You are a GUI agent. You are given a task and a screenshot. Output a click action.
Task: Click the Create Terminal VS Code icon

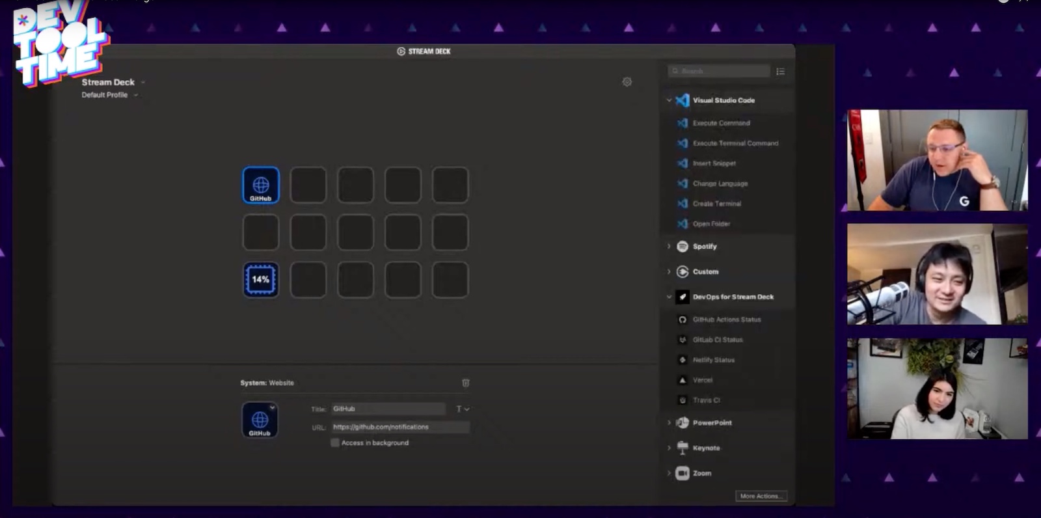coord(683,204)
